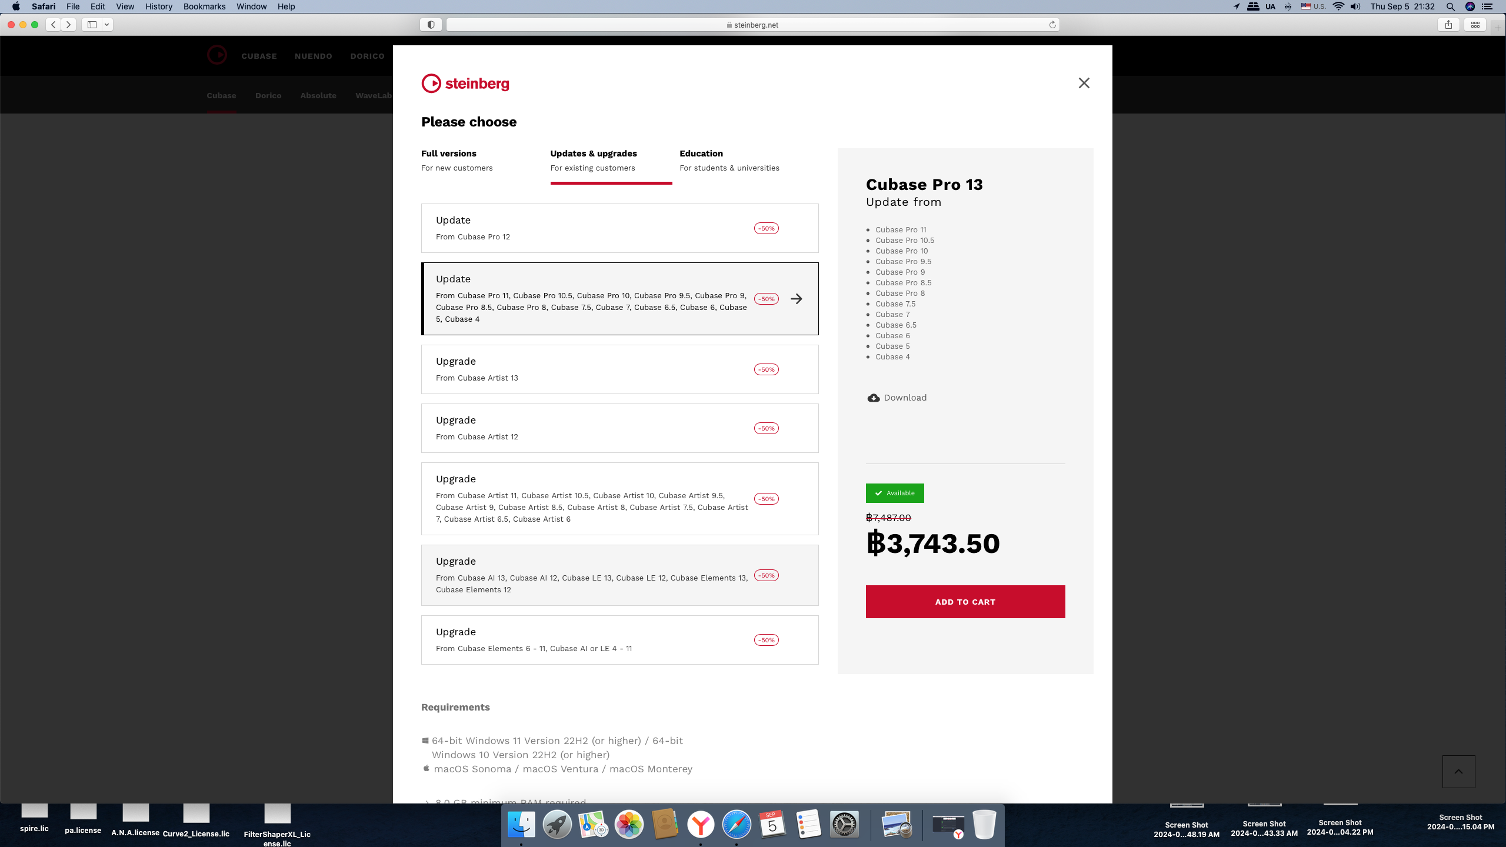The height and width of the screenshot is (847, 1506).
Task: Click the scroll-to-top chevron button
Action: (1459, 772)
